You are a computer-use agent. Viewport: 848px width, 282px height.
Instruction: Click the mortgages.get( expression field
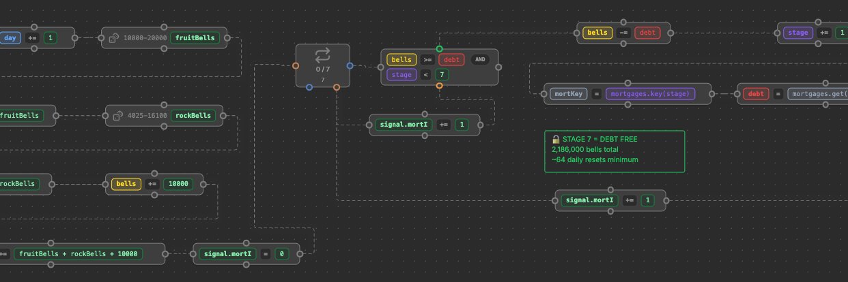tap(817, 94)
